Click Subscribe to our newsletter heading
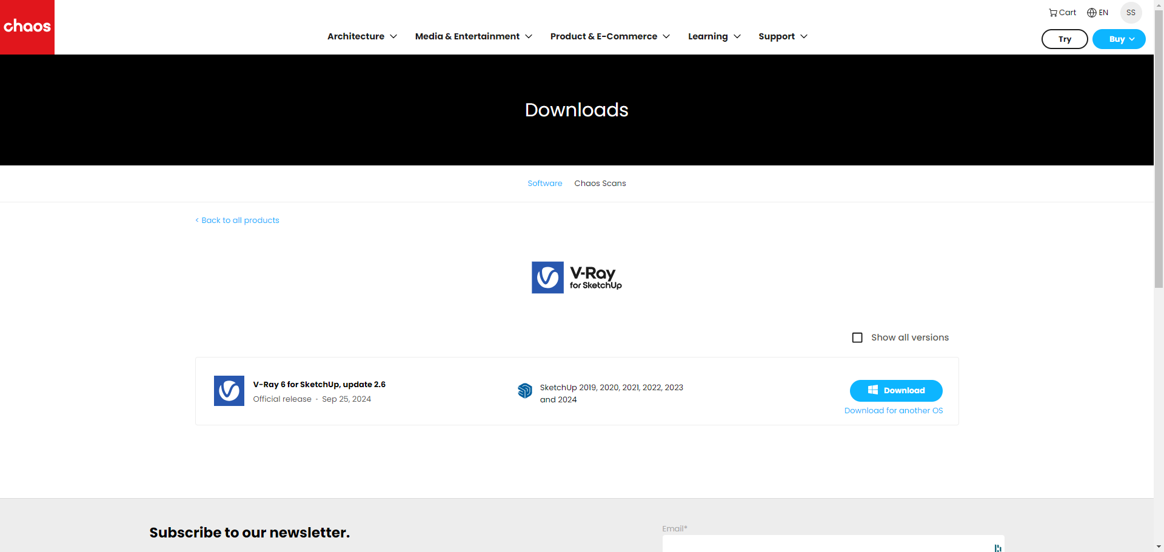 [x=250, y=533]
